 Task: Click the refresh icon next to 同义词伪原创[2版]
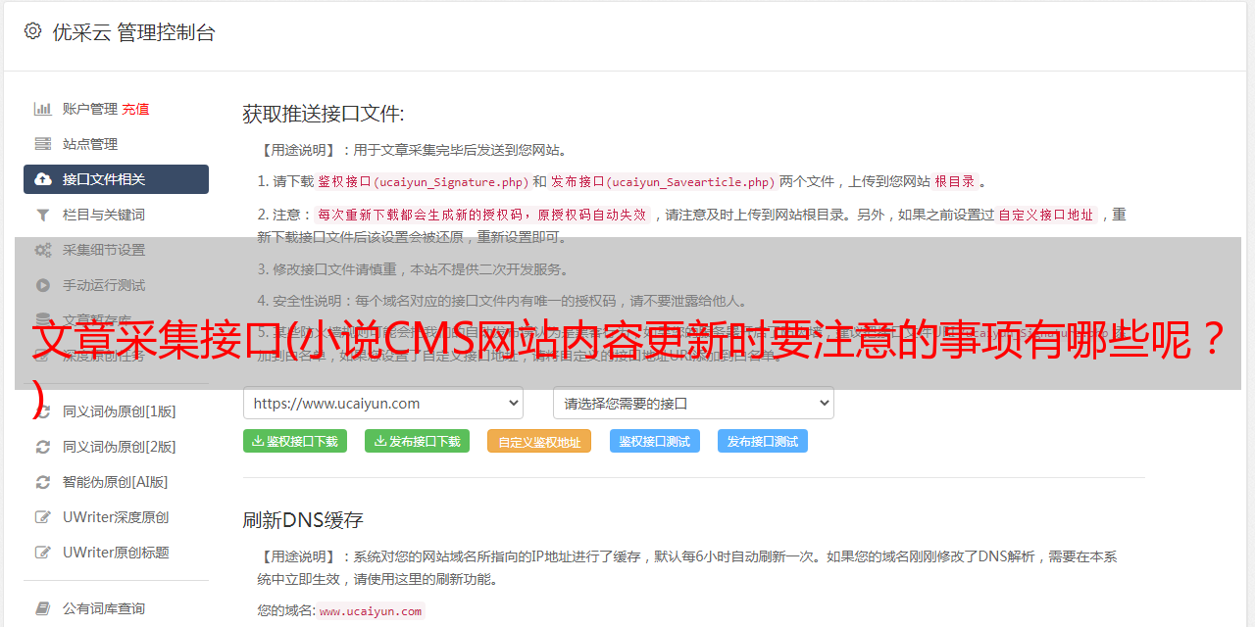43,447
